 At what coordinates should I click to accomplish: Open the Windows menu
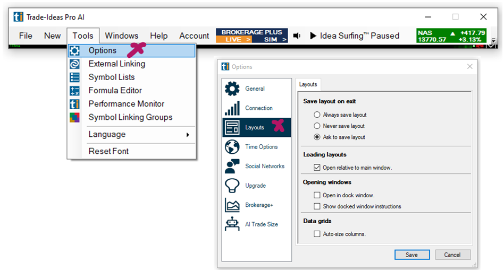tap(121, 36)
